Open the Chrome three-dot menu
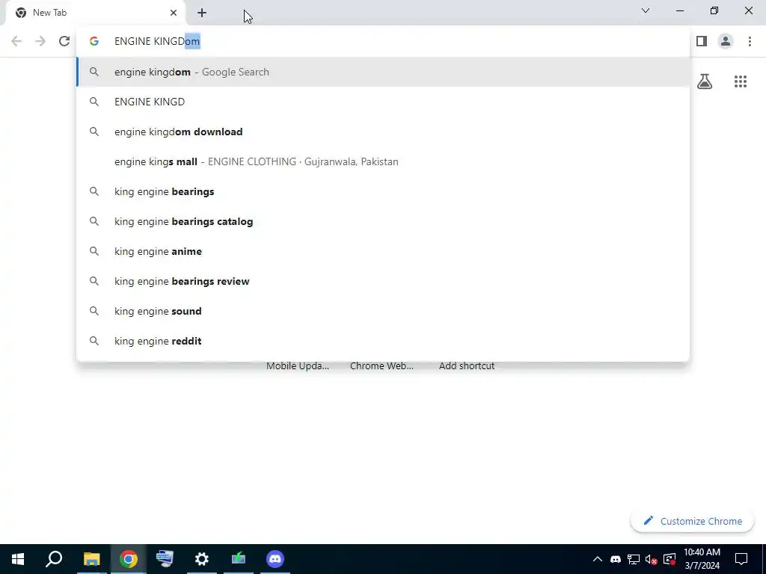Viewport: 766px width, 574px height. pos(750,41)
